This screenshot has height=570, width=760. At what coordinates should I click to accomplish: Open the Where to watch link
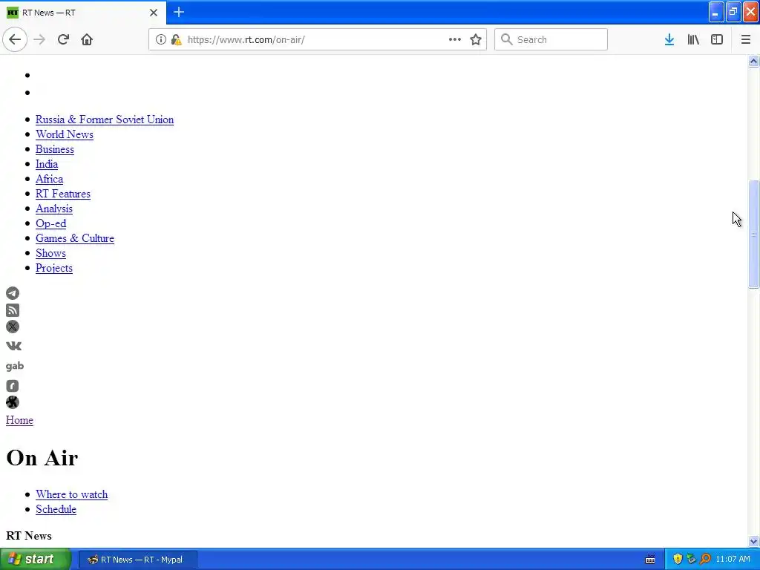(x=72, y=494)
